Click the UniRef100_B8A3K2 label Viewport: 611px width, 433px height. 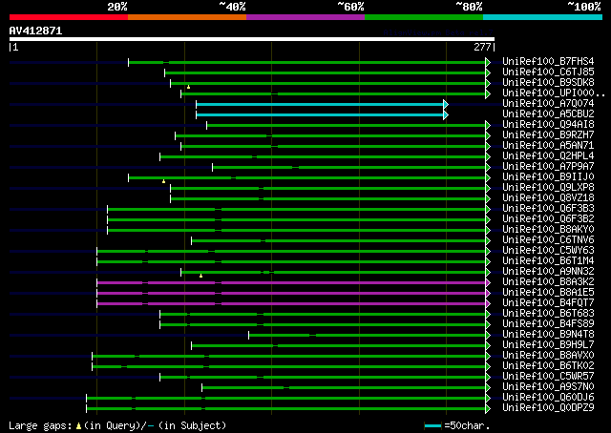point(548,282)
